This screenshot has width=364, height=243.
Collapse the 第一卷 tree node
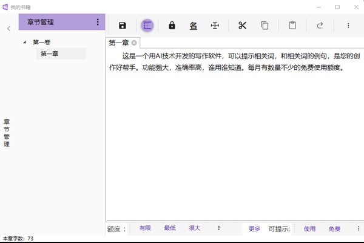[x=24, y=43]
